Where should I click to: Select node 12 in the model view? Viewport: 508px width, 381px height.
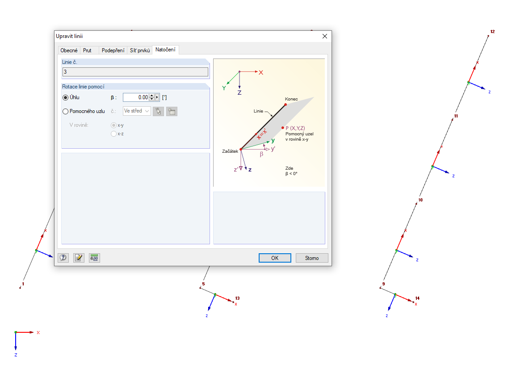coord(488,35)
